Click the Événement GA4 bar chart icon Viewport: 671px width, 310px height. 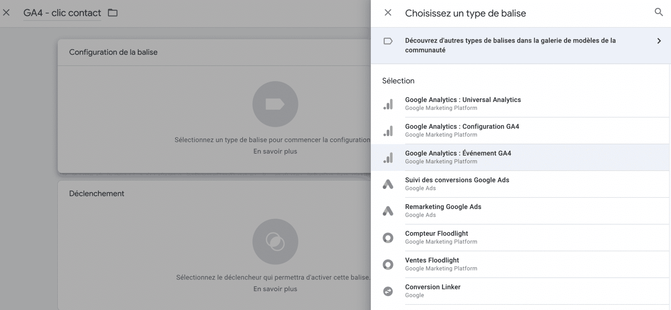[x=388, y=157]
